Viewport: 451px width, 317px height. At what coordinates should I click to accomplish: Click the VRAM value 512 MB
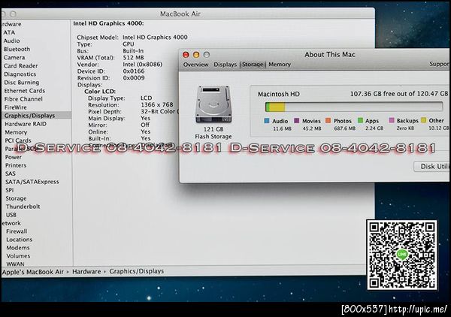pyautogui.click(x=134, y=58)
